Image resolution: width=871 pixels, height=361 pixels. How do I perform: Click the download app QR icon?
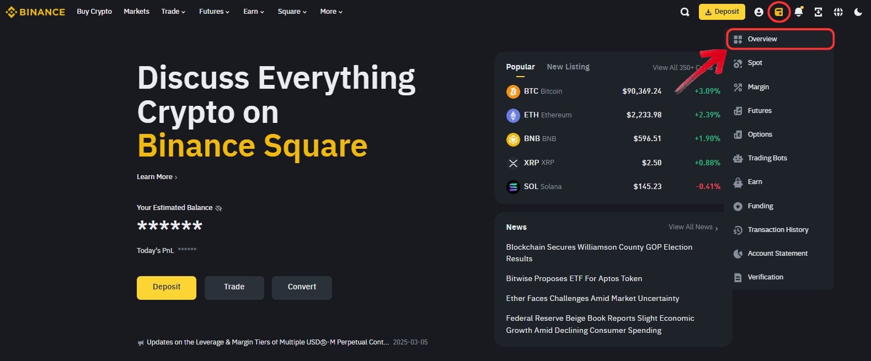point(818,12)
